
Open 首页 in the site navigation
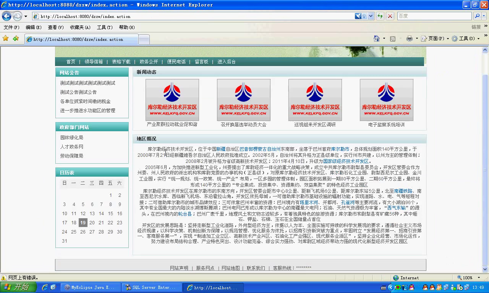click(71, 62)
